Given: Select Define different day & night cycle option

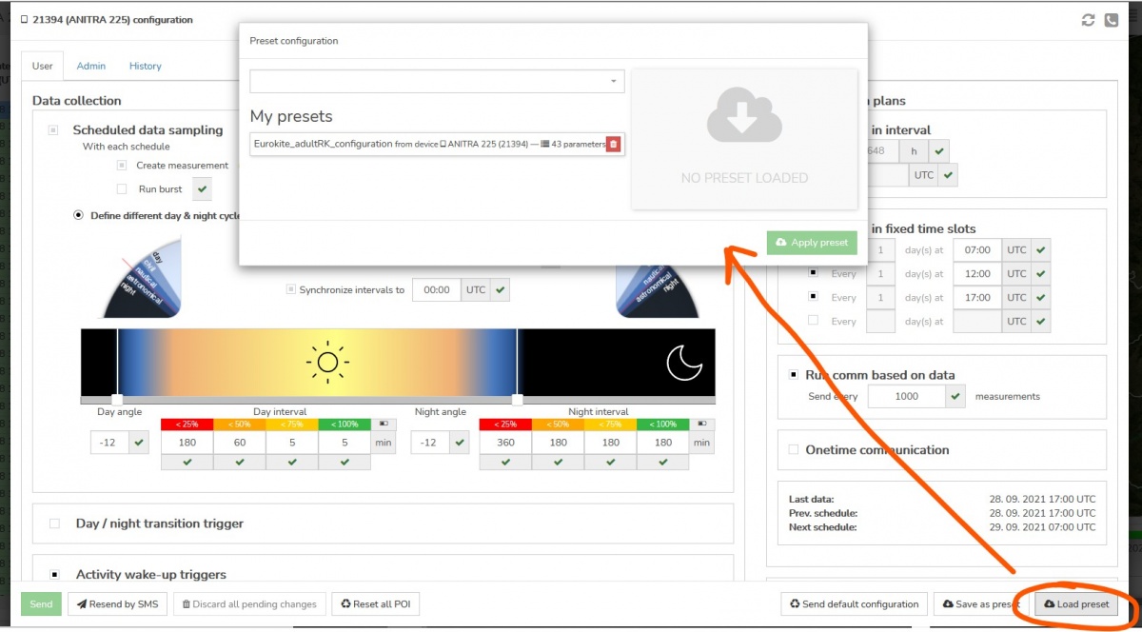Looking at the screenshot, I should [79, 215].
